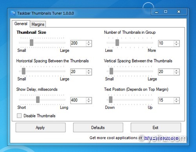This screenshot has width=196, height=152.
Task: Click the 'Number of Thumbnails in Group' label
Action: click(x=130, y=32)
